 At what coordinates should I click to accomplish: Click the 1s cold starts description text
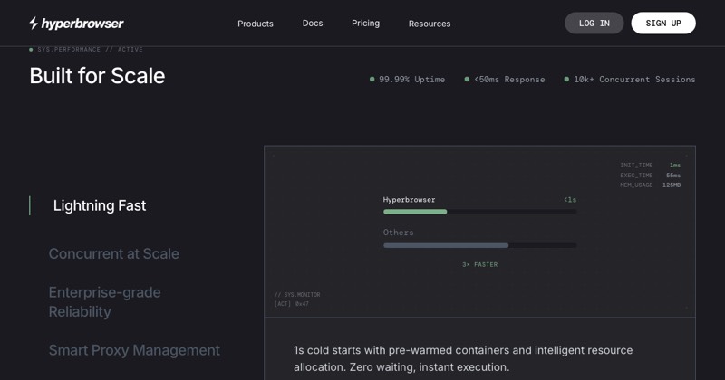tap(463, 358)
